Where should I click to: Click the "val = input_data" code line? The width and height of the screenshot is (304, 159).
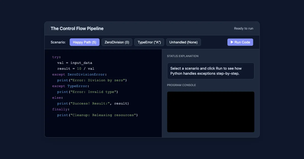[x=75, y=63]
